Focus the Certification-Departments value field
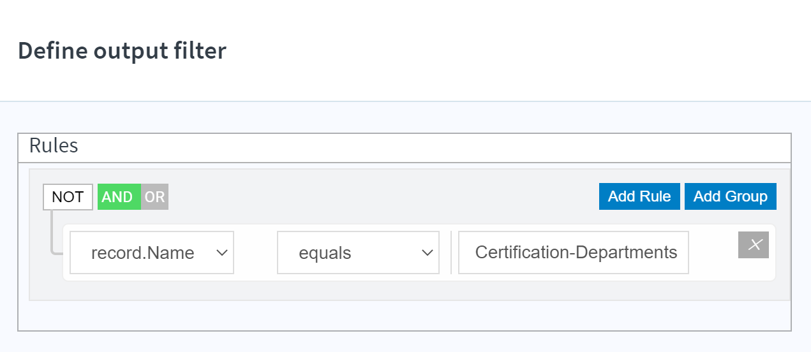Screen dimensions: 811x352 pyautogui.click(x=574, y=253)
